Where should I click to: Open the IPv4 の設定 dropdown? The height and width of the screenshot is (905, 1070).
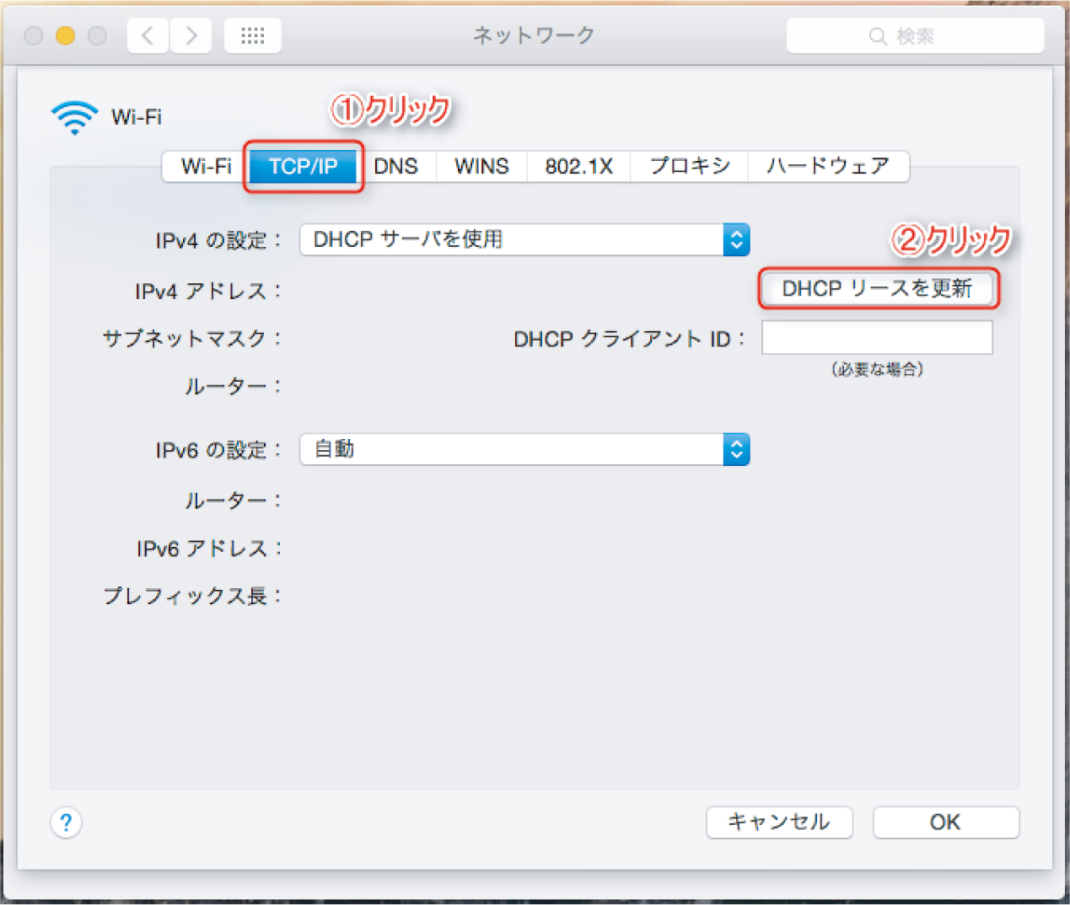524,240
